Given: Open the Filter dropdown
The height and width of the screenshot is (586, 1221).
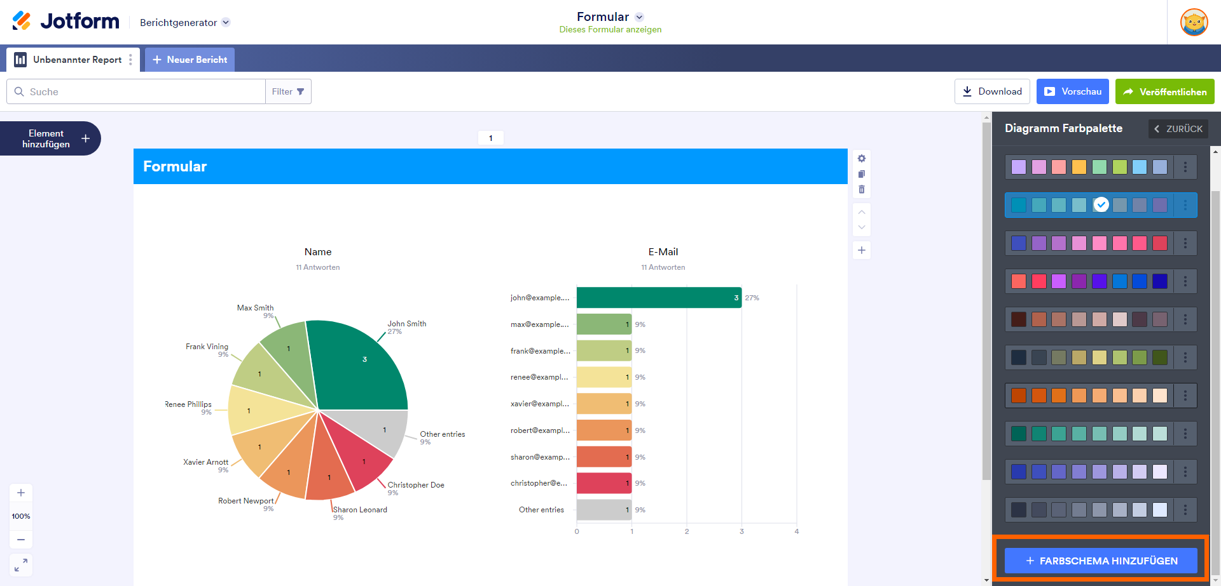Looking at the screenshot, I should point(288,91).
